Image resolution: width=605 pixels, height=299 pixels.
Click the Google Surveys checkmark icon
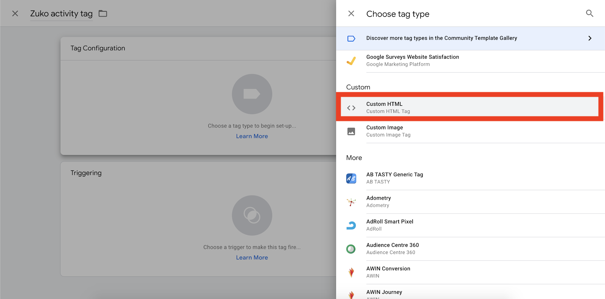[x=351, y=61]
